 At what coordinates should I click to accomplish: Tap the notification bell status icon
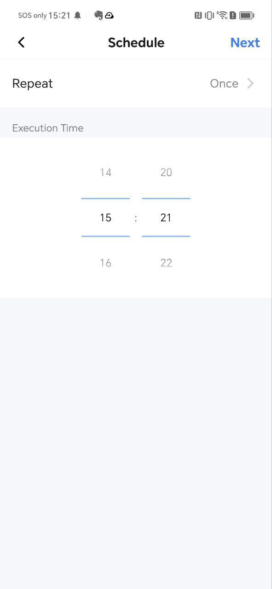77,15
